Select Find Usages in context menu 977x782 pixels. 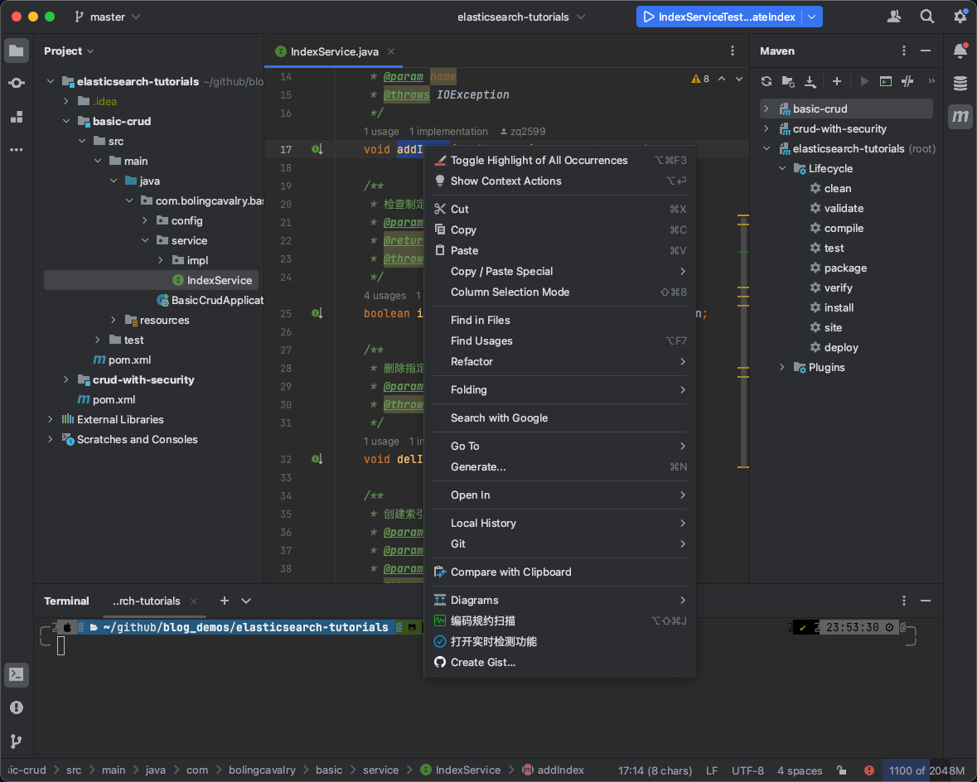click(x=559, y=340)
